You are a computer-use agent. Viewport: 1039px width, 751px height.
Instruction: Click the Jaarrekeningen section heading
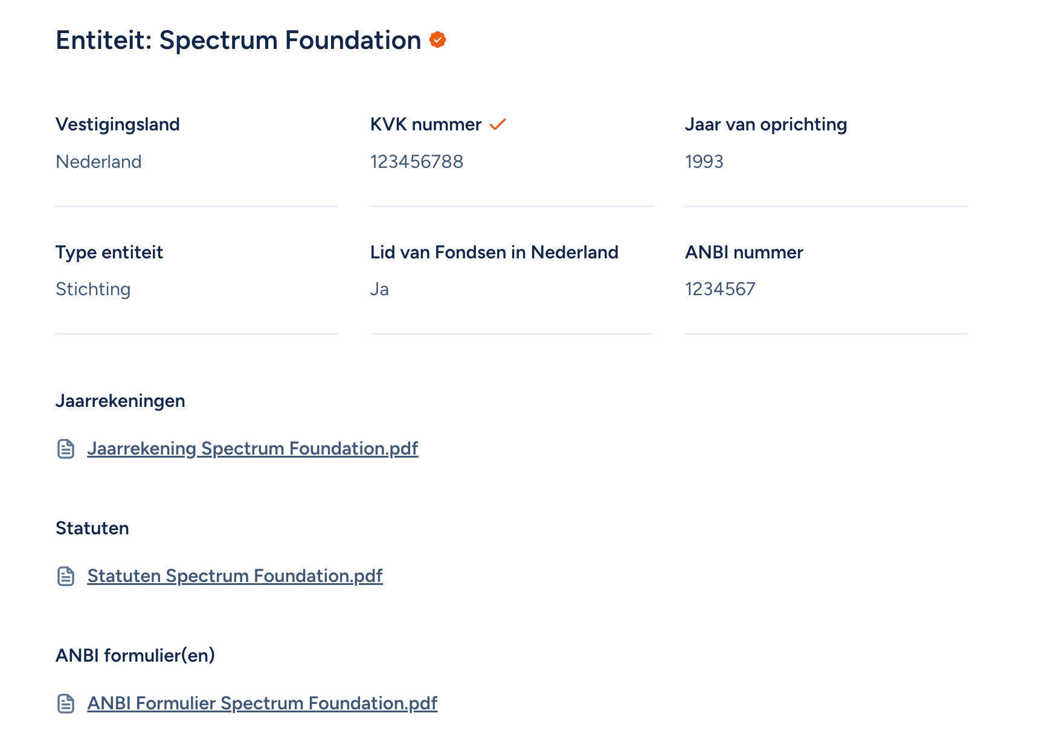[120, 400]
